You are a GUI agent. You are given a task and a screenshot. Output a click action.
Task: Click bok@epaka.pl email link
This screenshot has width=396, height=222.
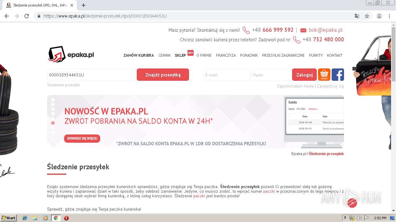pyautogui.click(x=325, y=30)
